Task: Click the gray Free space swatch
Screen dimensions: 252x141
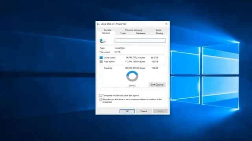Action: (x=101, y=62)
